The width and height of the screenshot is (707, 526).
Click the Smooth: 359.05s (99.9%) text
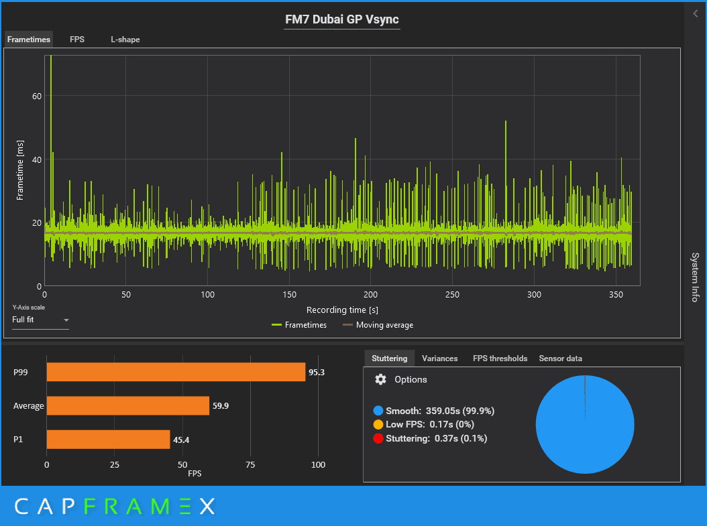coord(440,411)
